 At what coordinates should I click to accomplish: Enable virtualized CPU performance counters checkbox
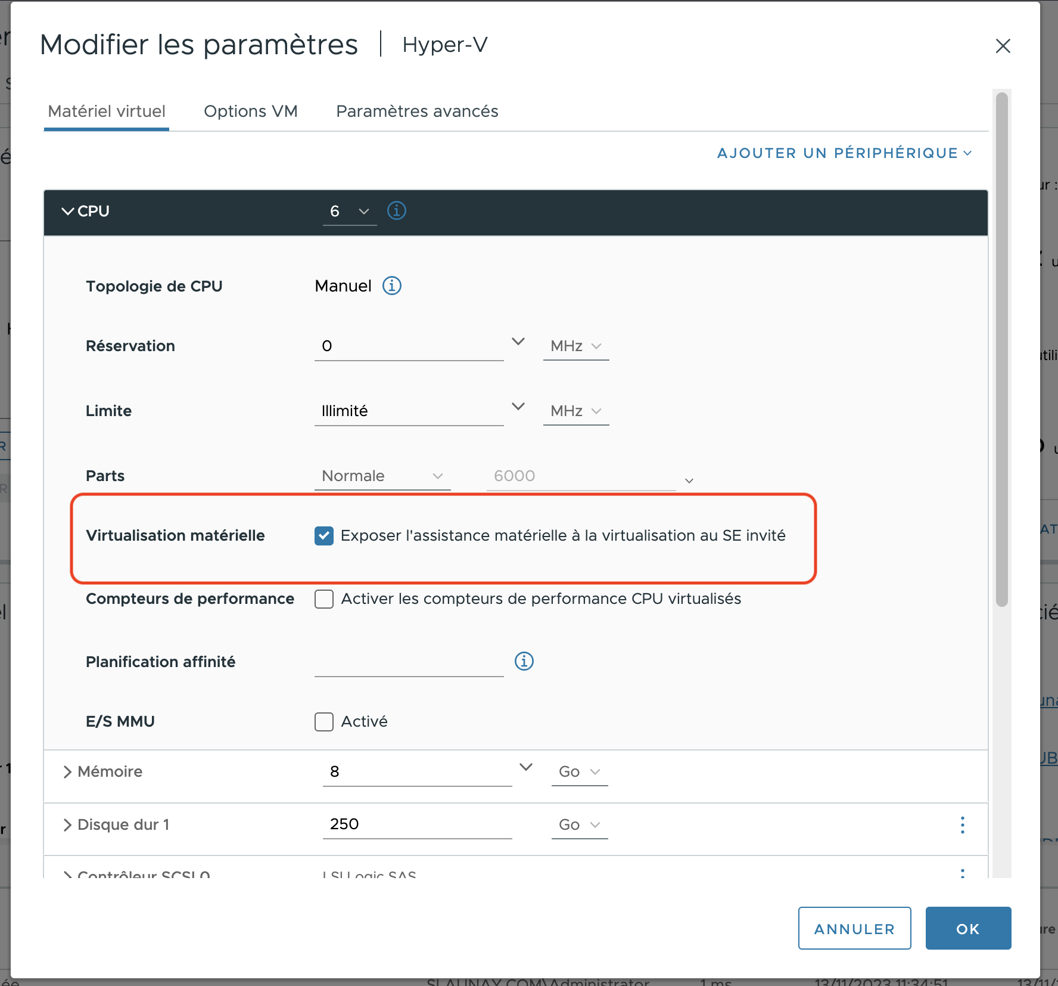(x=324, y=599)
